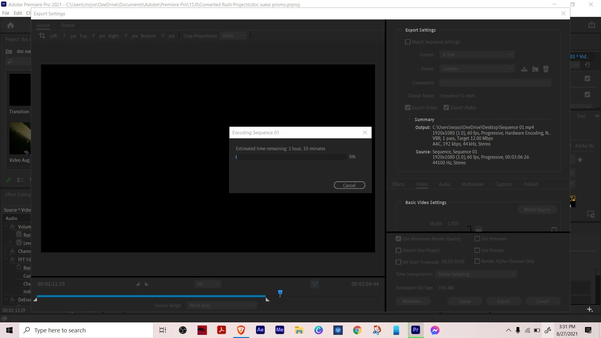Click the save preset icon
The width and height of the screenshot is (601, 338).
(524, 69)
